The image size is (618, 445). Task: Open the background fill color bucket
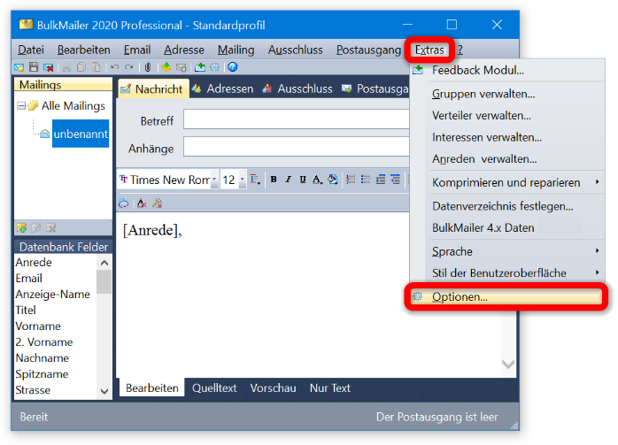tap(333, 180)
